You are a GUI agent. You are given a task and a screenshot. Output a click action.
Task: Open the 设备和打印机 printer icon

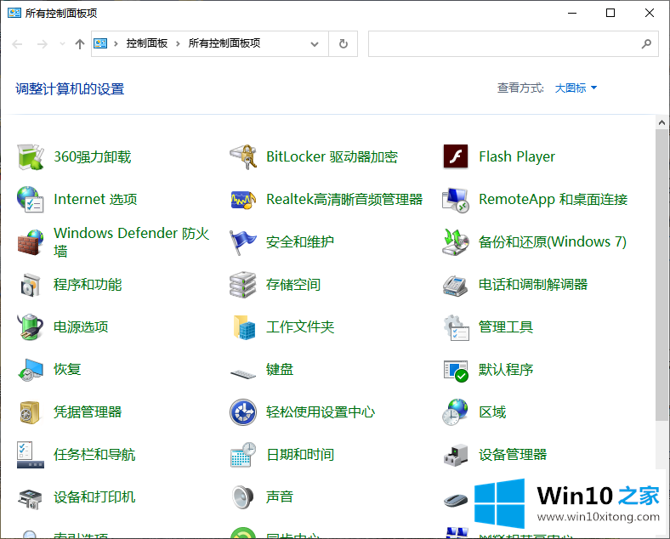[31, 498]
